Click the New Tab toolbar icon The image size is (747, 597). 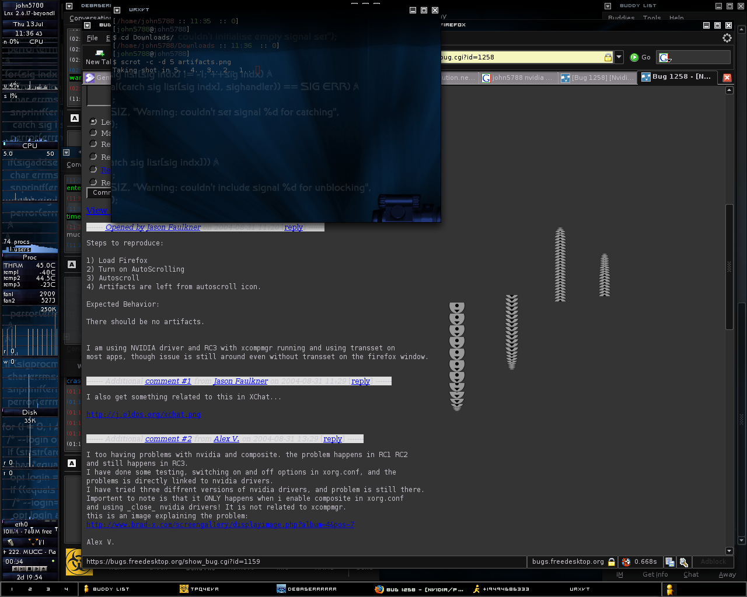click(99, 53)
